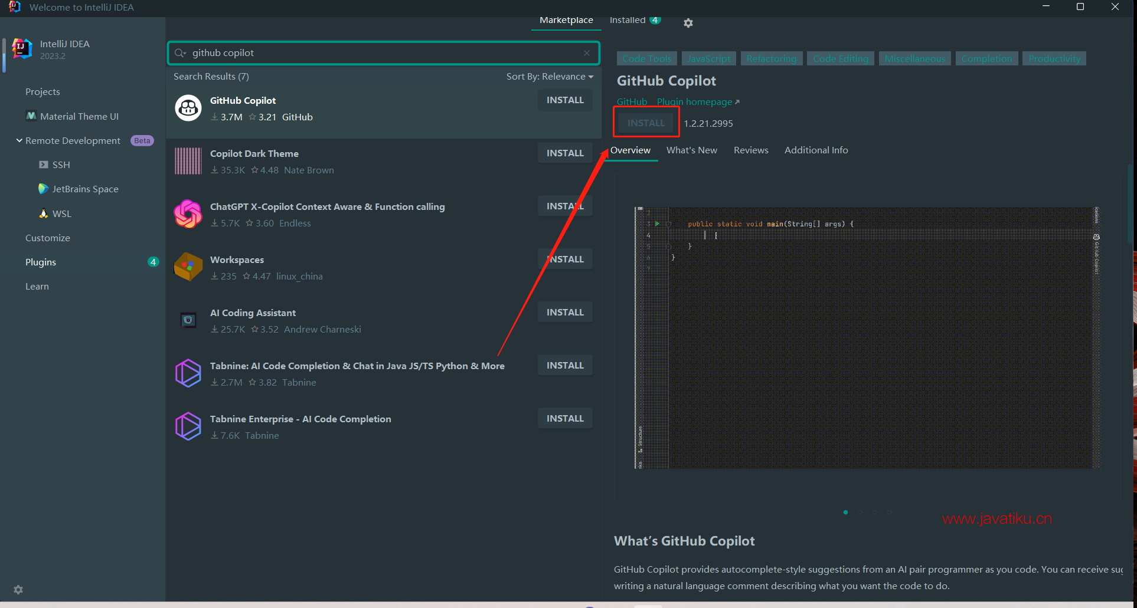Click the IntelliJ icon in title bar

(15, 7)
